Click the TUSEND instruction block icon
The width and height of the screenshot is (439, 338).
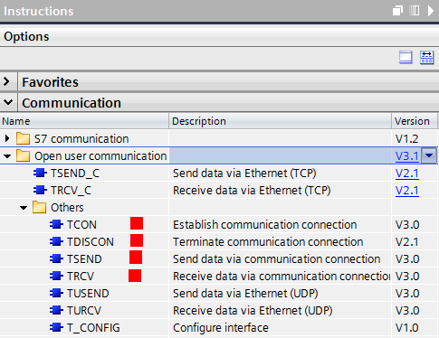(56, 293)
